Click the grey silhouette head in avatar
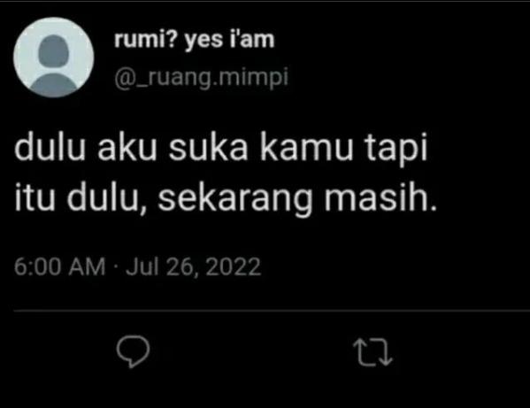530x408 pixels. click(54, 50)
